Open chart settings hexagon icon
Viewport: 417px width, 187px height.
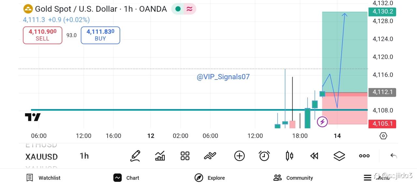383,136
